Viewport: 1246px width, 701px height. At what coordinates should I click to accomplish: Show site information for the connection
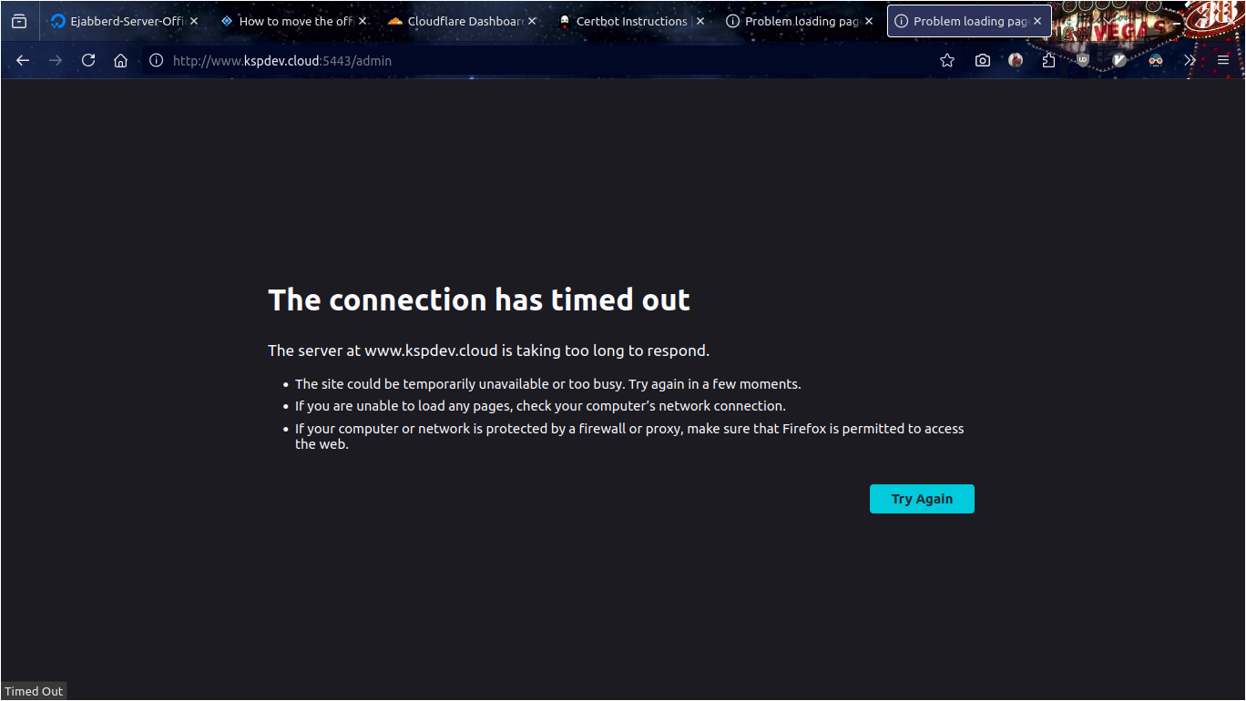(156, 60)
